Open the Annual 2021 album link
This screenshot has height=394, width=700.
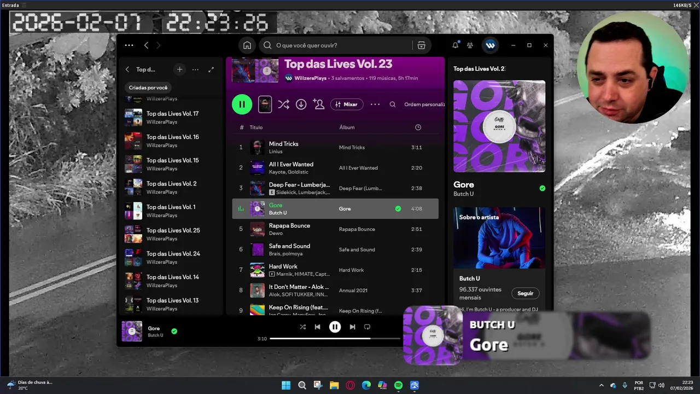353,291
